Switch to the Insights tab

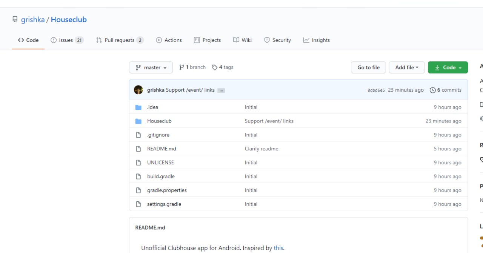(317, 40)
